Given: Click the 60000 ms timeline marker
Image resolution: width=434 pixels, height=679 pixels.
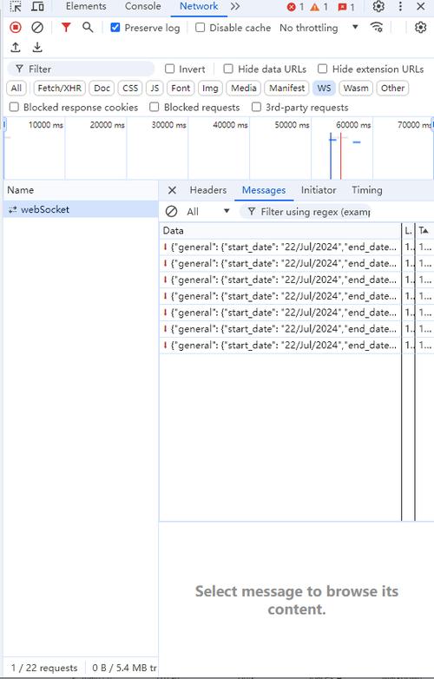Looking at the screenshot, I should pyautogui.click(x=353, y=125).
